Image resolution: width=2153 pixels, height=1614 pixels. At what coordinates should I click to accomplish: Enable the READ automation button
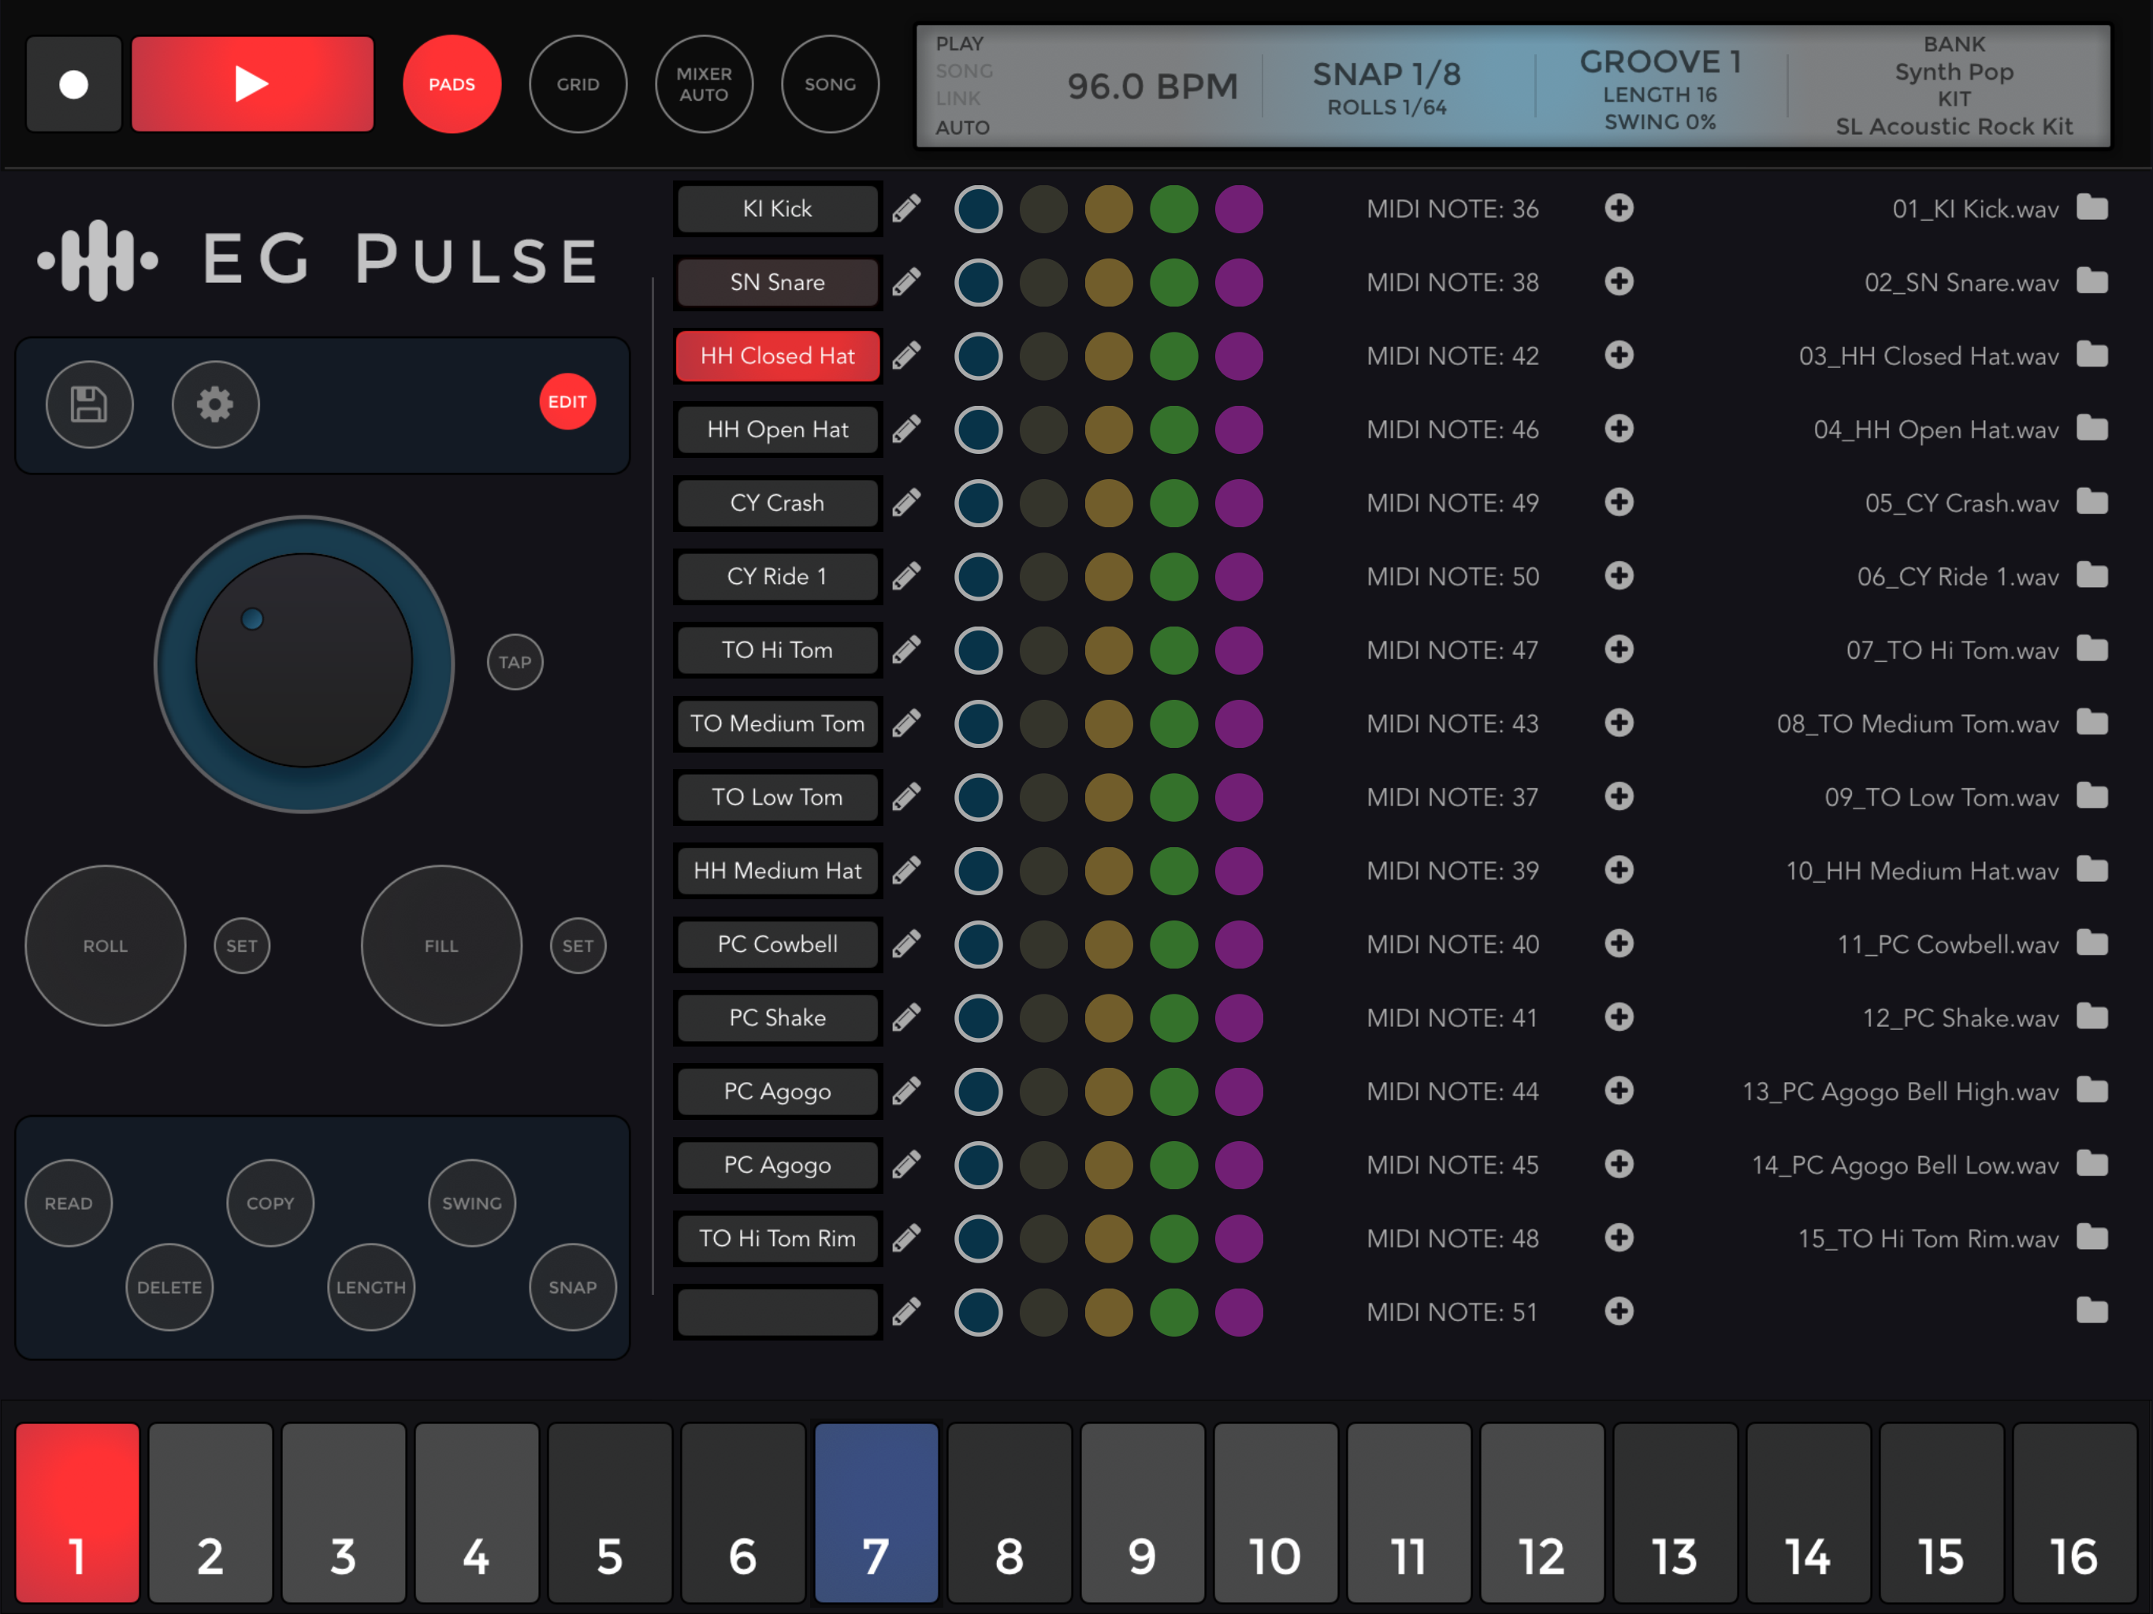(68, 1203)
